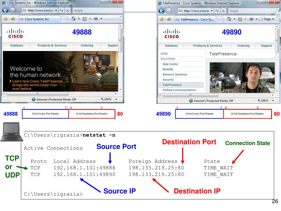Expand recent pages dropdown in left browser window

pos(18,10)
